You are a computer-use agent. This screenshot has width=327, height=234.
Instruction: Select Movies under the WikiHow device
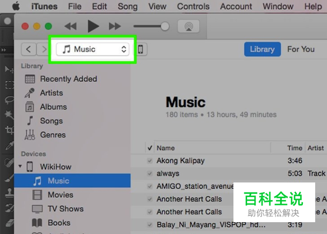click(x=60, y=195)
